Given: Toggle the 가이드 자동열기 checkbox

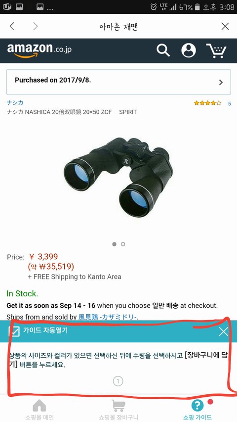Looking at the screenshot, I should 14,331.
